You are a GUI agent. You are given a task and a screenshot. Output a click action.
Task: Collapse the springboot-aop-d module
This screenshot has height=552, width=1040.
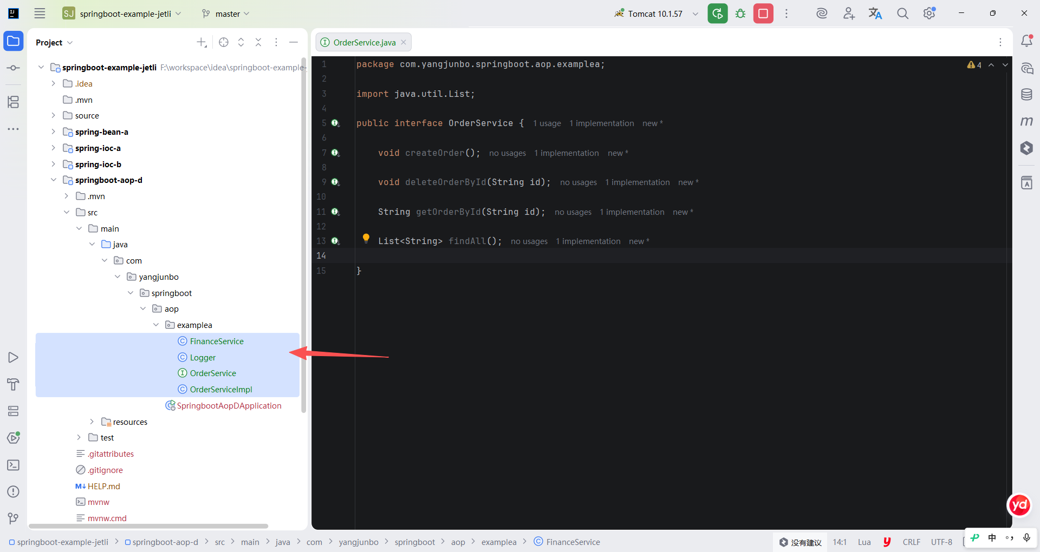[53, 180]
